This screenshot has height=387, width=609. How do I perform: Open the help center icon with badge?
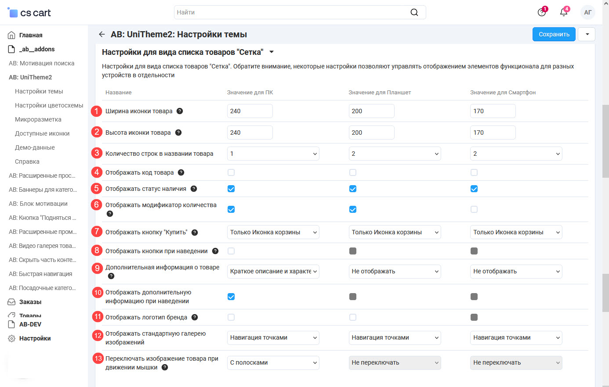click(542, 12)
